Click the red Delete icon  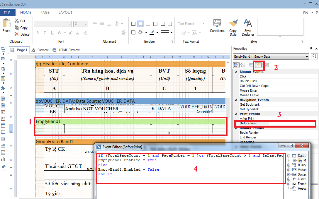[17, 34]
